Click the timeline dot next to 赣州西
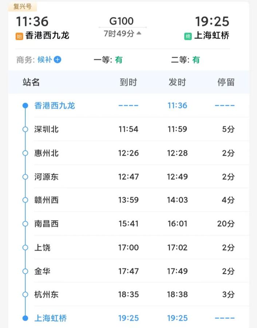Screen dimensions: 257x328 (x=25, y=200)
